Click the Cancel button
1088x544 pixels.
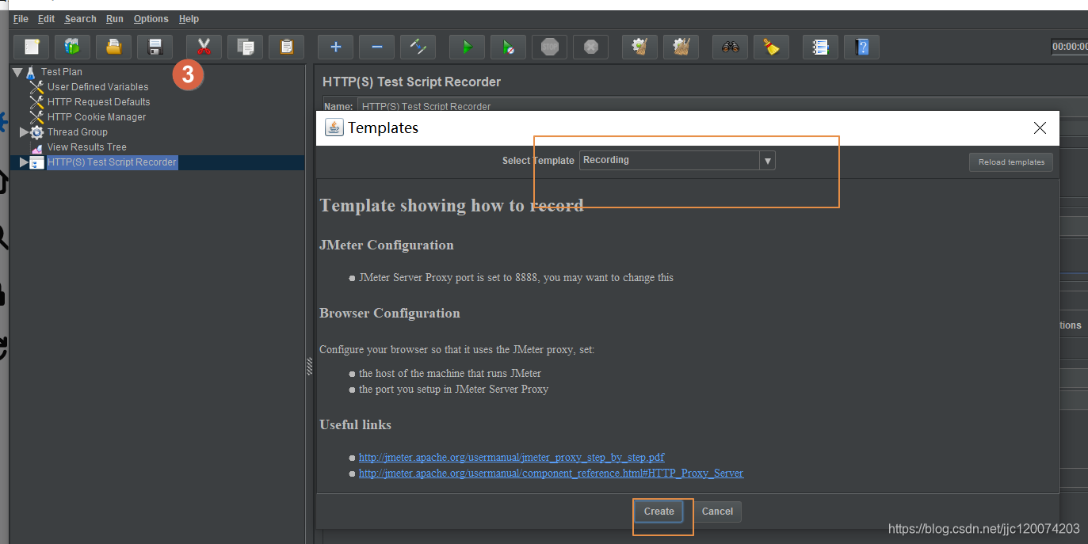coord(717,512)
